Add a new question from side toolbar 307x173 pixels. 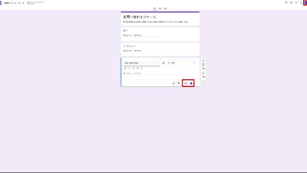(203, 61)
